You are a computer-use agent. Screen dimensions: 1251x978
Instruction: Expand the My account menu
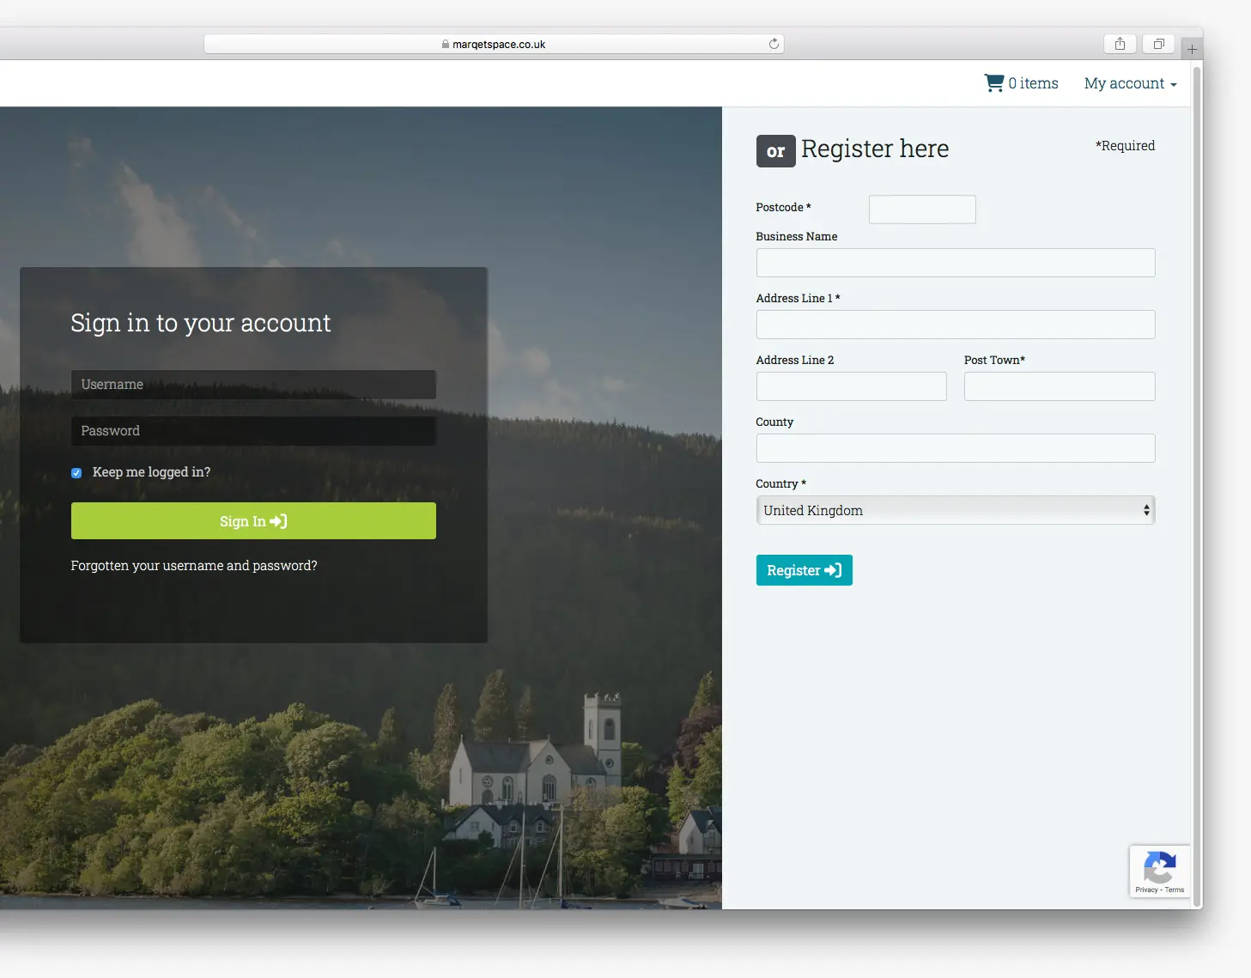(x=1130, y=83)
